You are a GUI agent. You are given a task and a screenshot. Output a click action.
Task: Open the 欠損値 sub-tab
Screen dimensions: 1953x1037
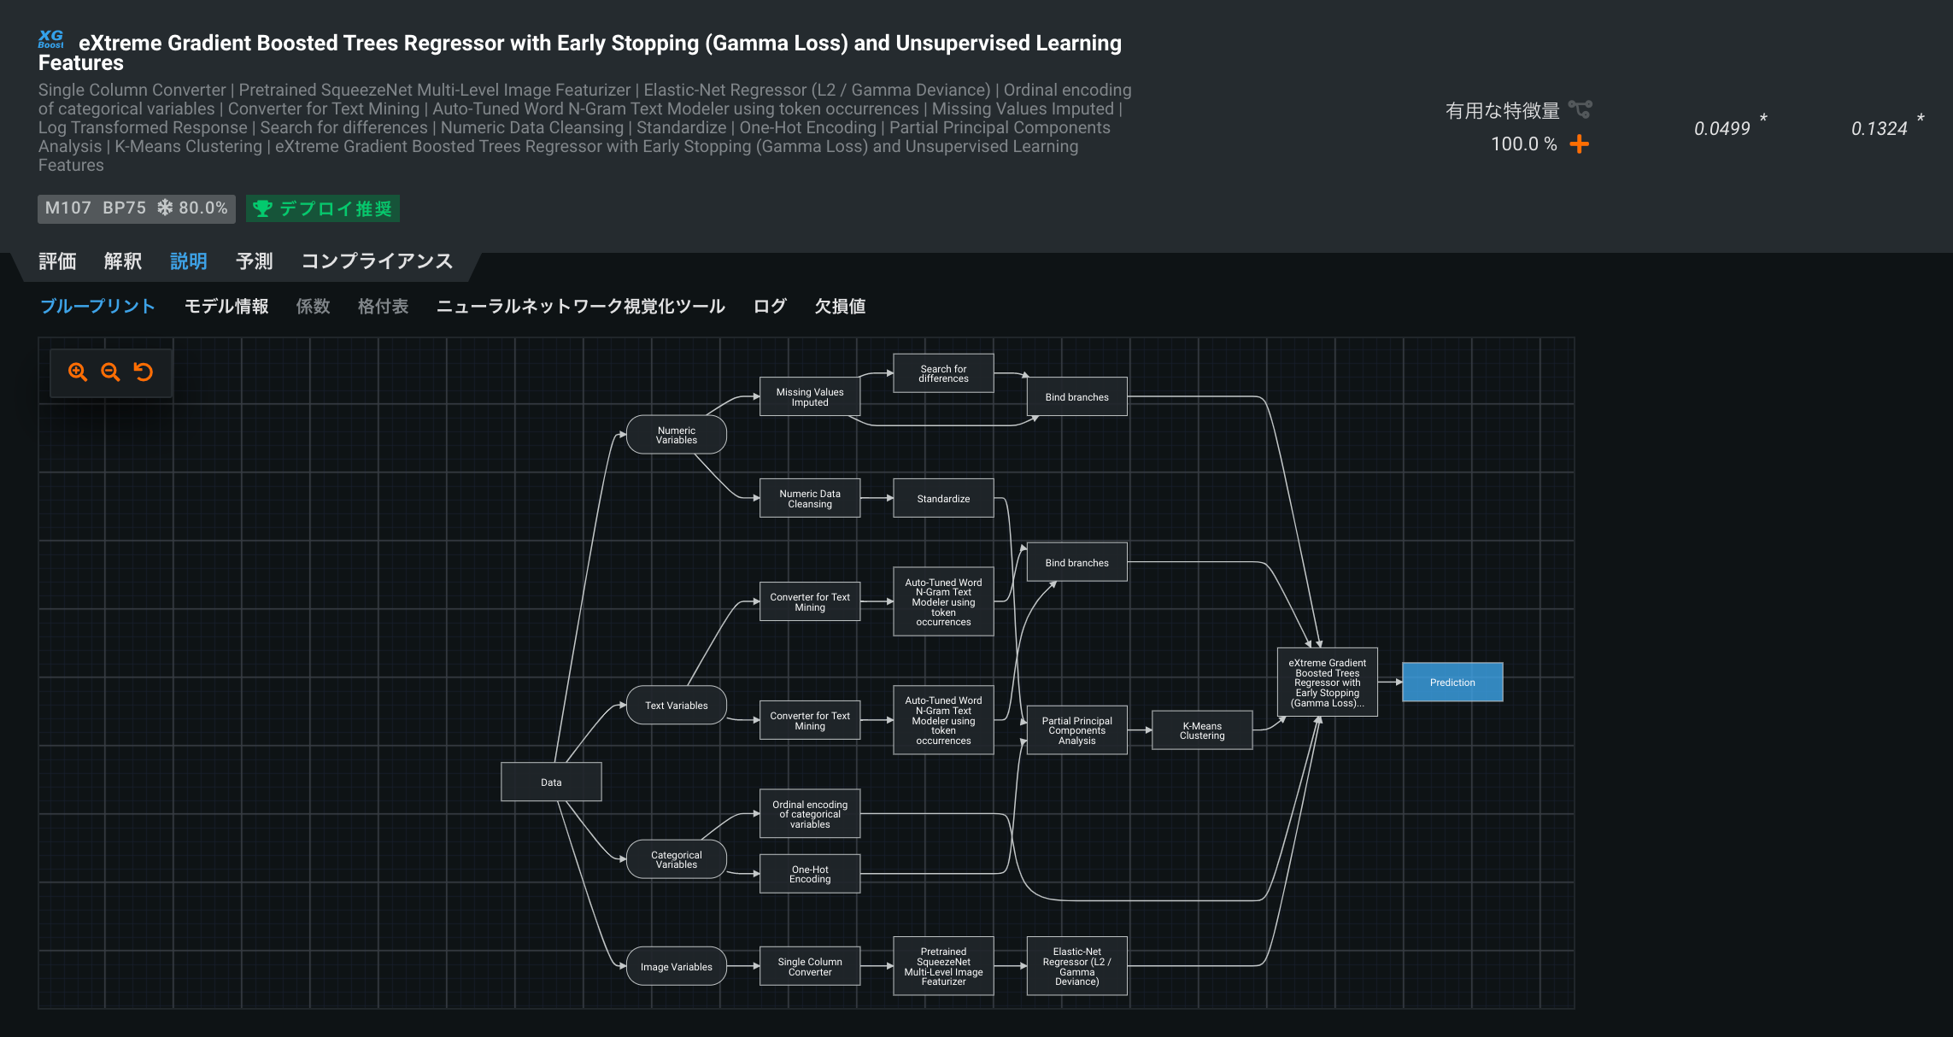click(841, 306)
